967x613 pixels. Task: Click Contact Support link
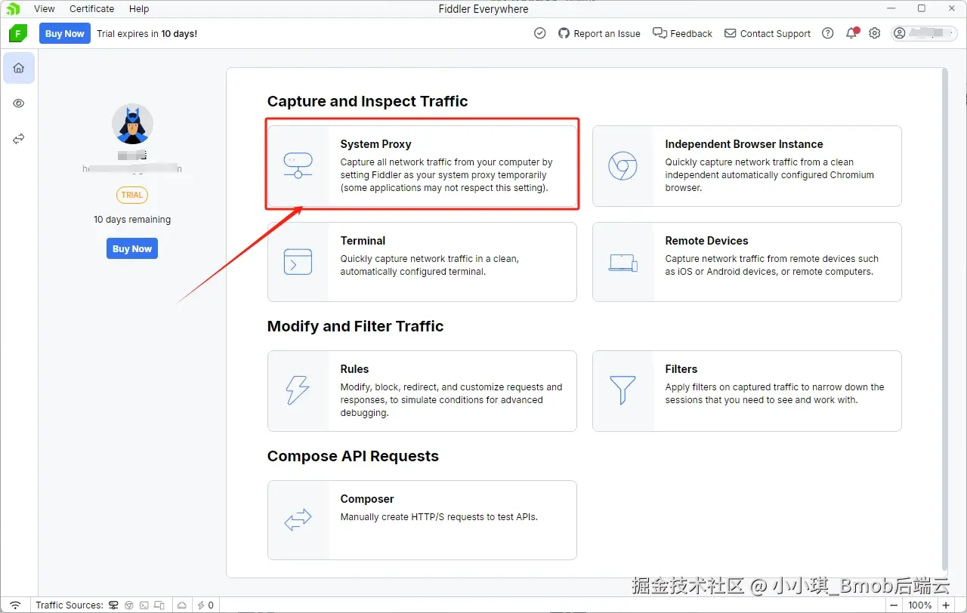tap(768, 33)
